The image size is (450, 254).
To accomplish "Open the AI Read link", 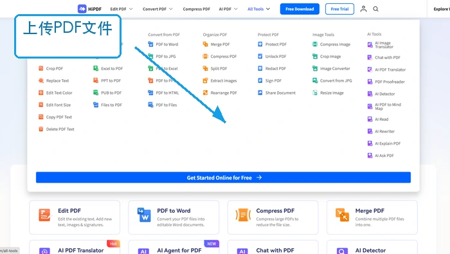I will tap(381, 119).
